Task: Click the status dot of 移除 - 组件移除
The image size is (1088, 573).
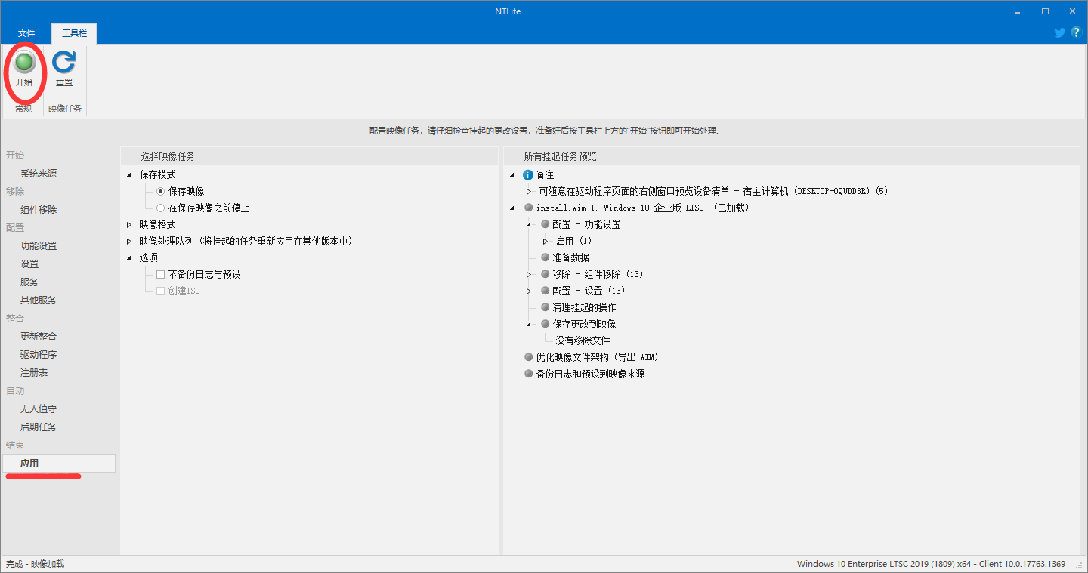Action: (x=545, y=274)
